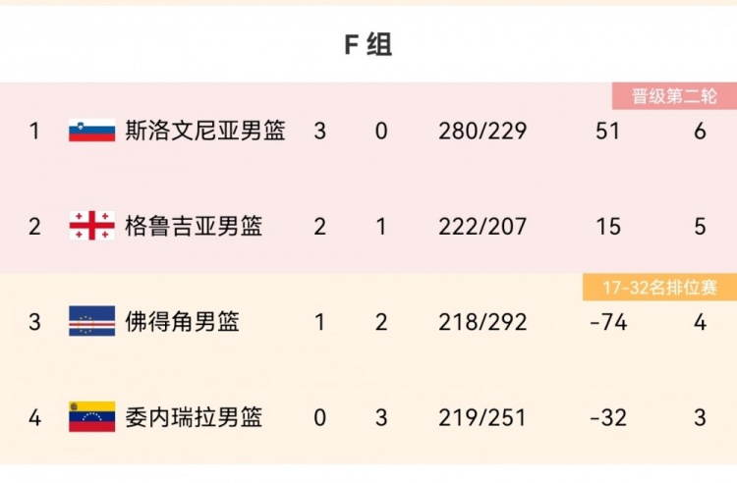
Task: Click the Georgia flag icon
Action: point(91,226)
